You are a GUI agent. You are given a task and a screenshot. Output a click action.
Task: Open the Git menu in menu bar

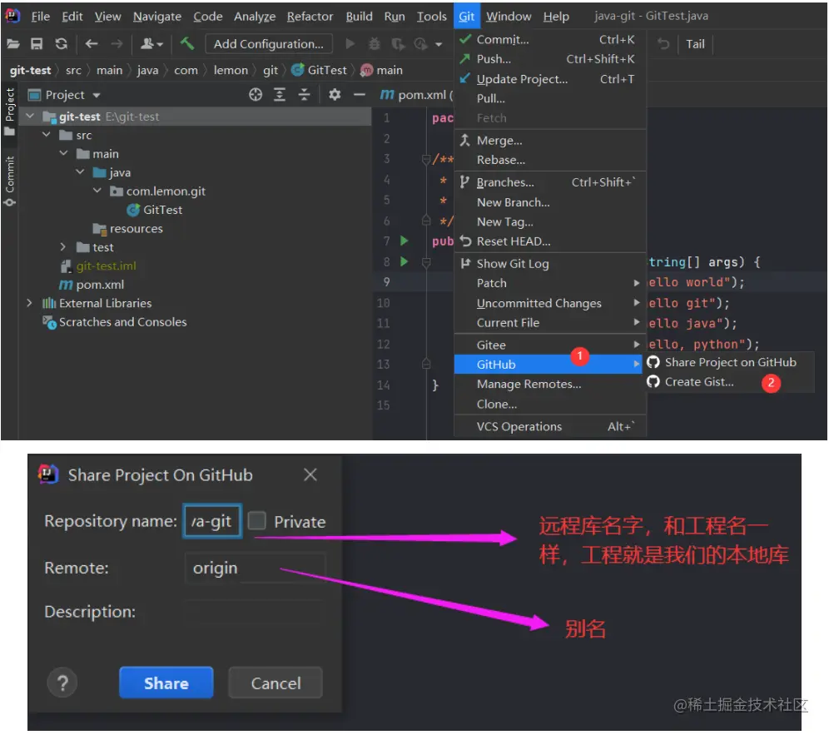click(466, 17)
